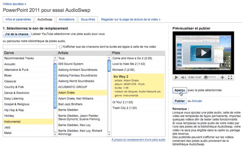Click the J'ai de la chance button
Image resolution: width=248 pixels, height=150 pixels.
point(17,34)
